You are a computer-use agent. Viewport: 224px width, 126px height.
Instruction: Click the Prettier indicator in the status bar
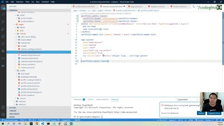click(x=209, y=120)
